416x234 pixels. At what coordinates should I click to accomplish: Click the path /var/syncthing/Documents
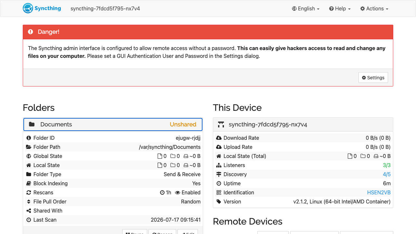pyautogui.click(x=170, y=147)
